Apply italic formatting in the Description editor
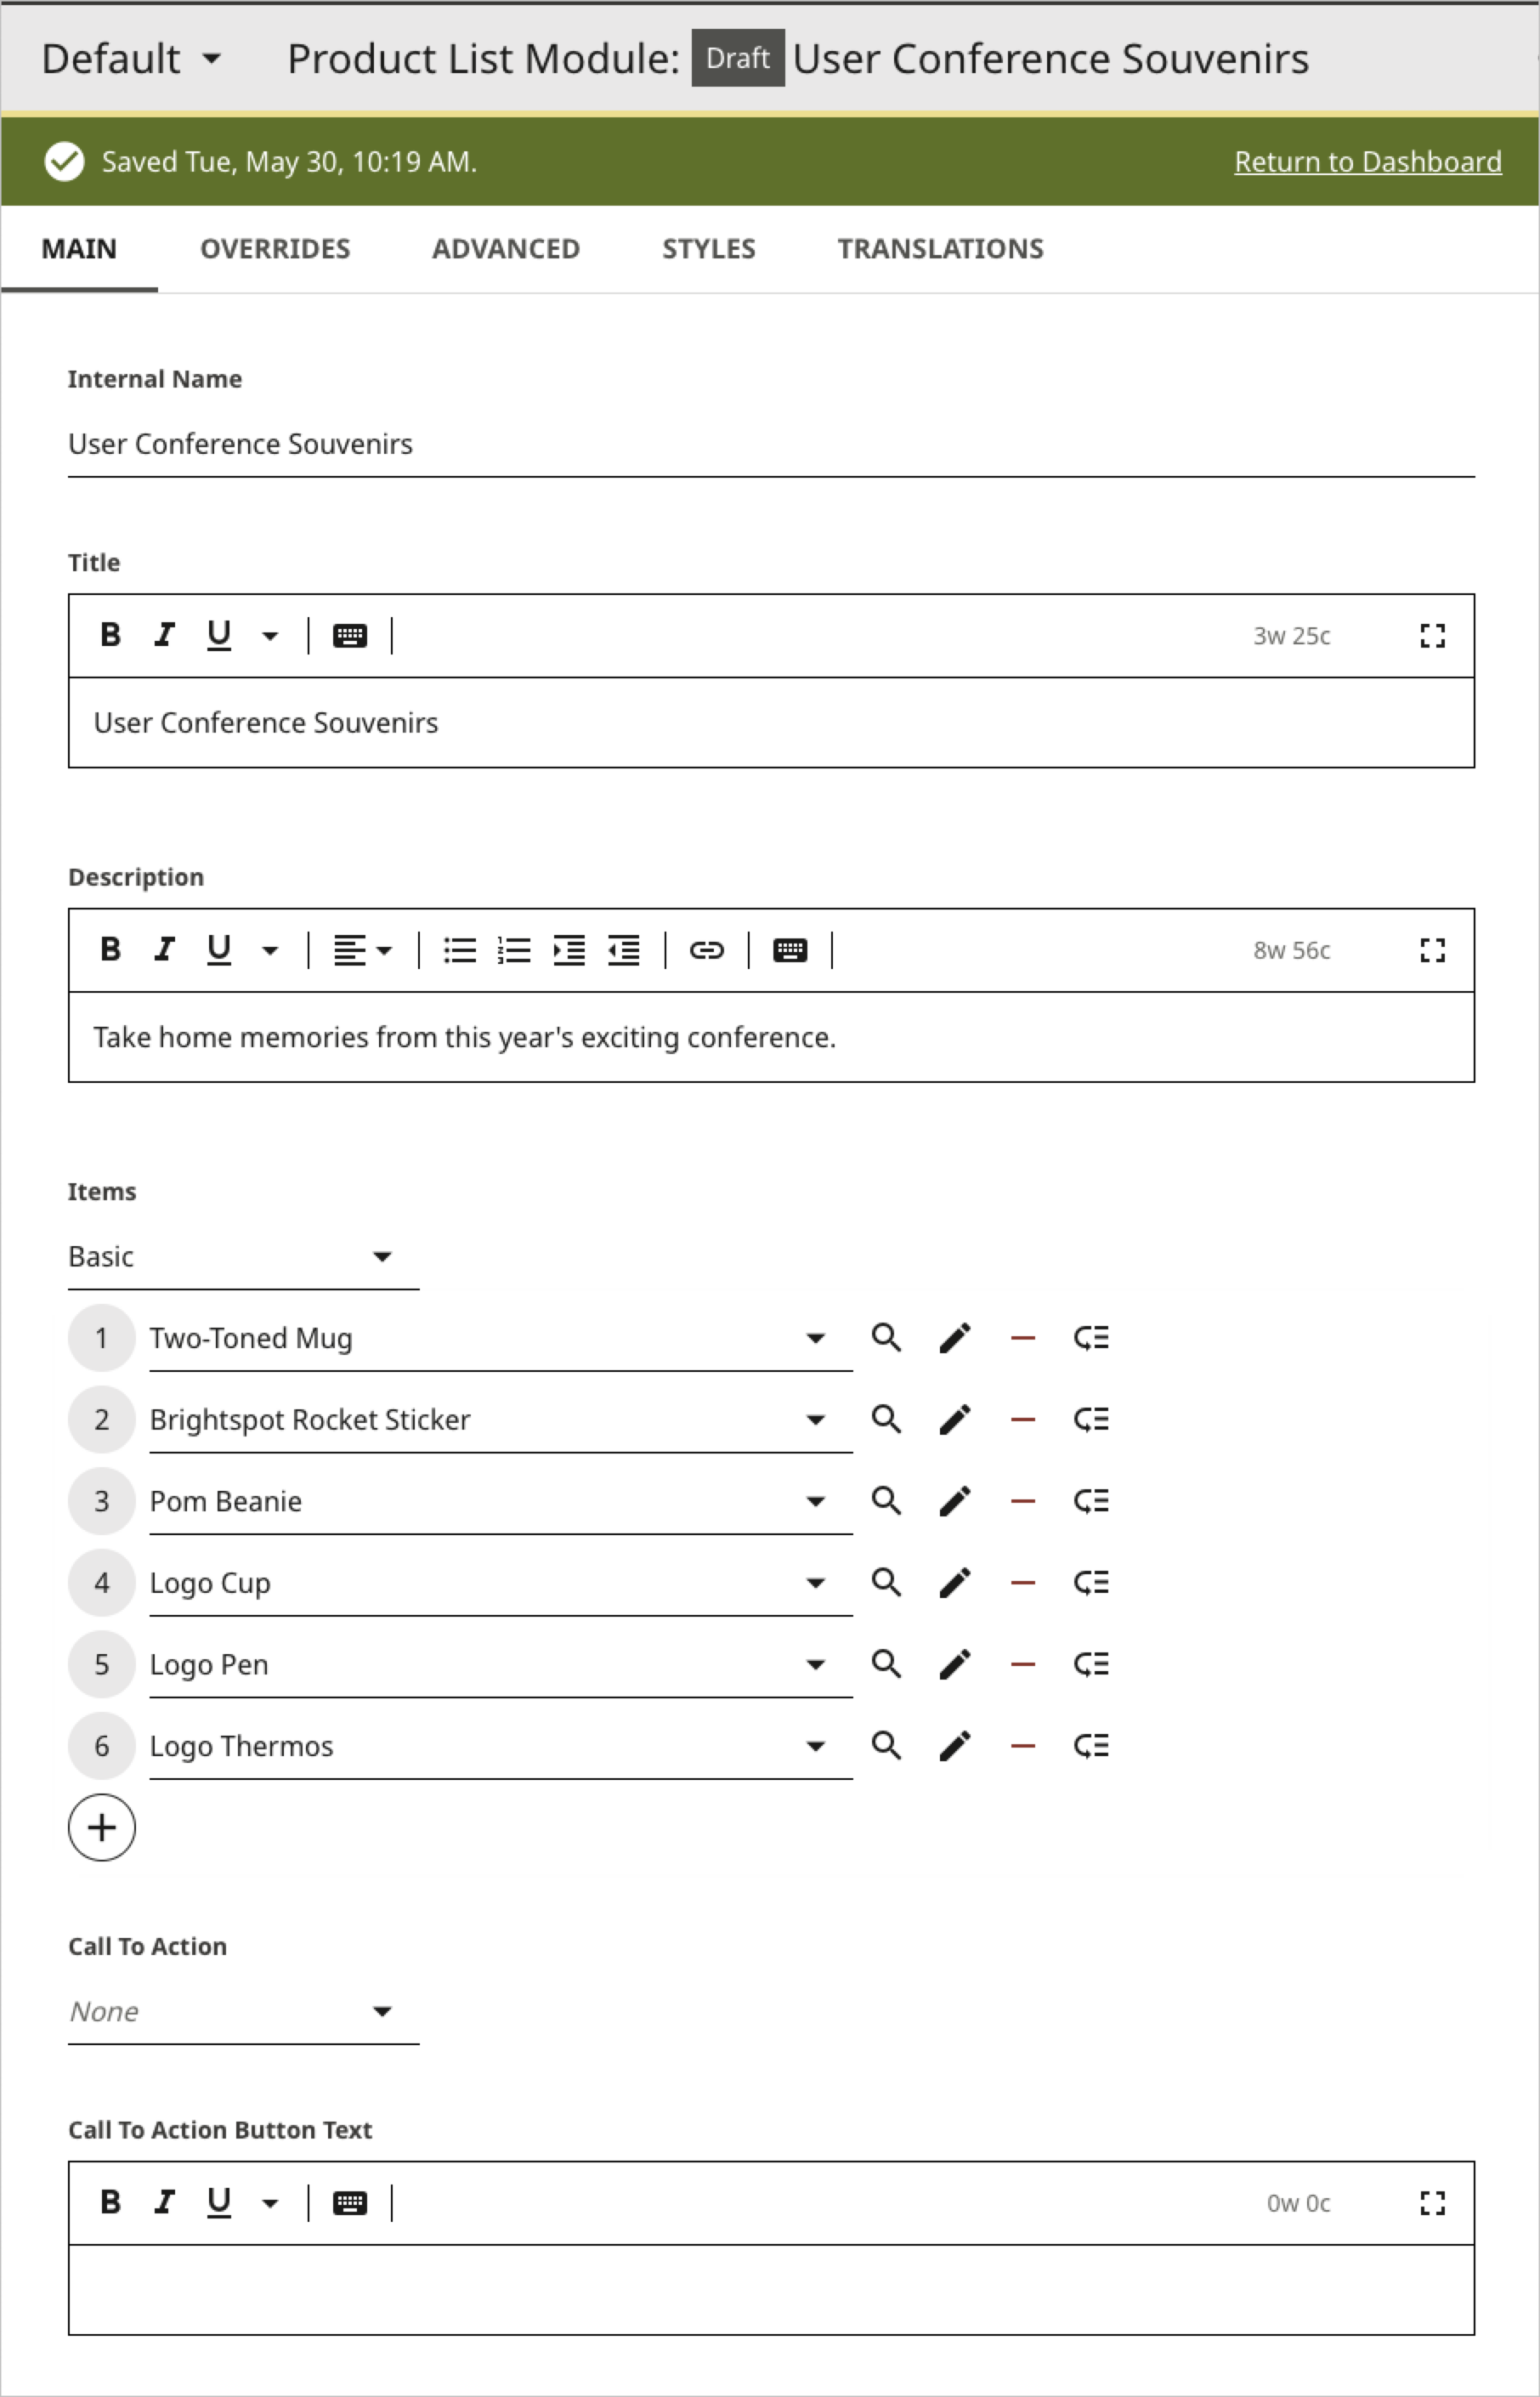Image resolution: width=1540 pixels, height=2397 pixels. 163,949
